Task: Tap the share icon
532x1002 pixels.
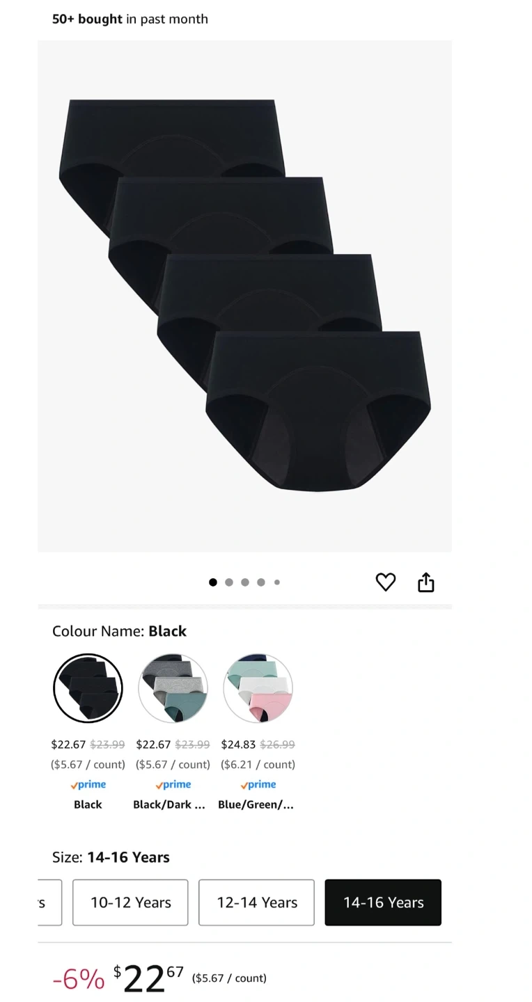Action: click(425, 582)
